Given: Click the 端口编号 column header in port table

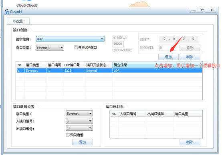Looking at the screenshot, I should pyautogui.click(x=54, y=65).
